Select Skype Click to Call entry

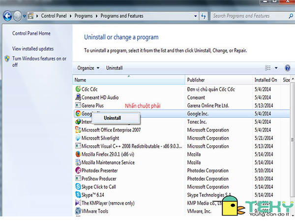pyautogui.click(x=99, y=187)
